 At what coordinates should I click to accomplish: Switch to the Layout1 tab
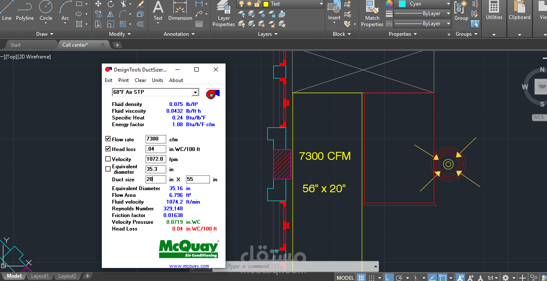point(40,276)
